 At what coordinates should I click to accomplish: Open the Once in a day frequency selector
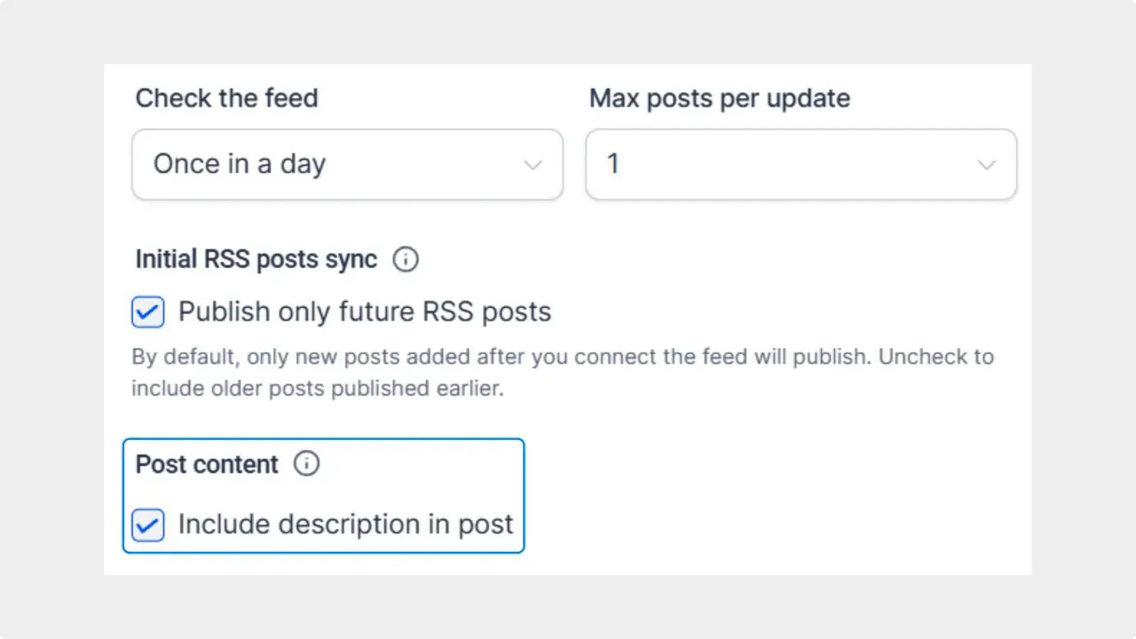(347, 164)
